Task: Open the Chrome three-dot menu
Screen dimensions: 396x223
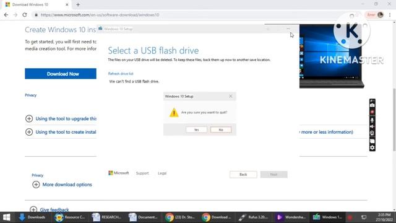Action: click(x=390, y=15)
